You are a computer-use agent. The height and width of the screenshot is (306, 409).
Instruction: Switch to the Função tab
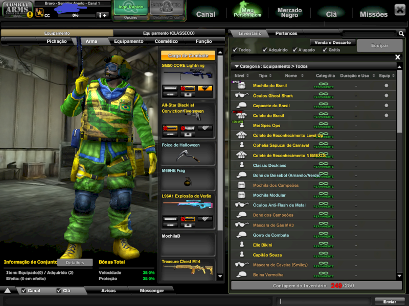pyautogui.click(x=203, y=41)
